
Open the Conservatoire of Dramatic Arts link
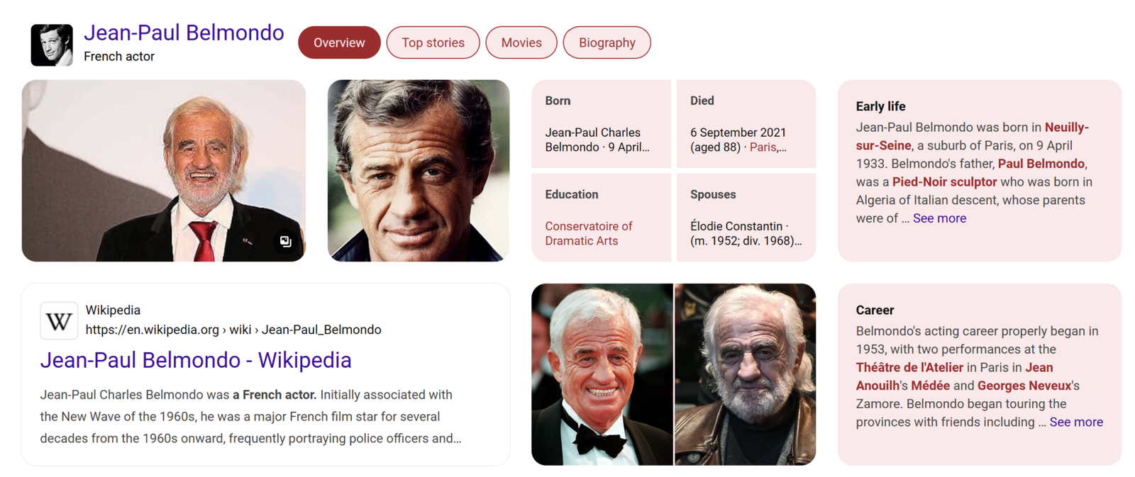point(588,233)
